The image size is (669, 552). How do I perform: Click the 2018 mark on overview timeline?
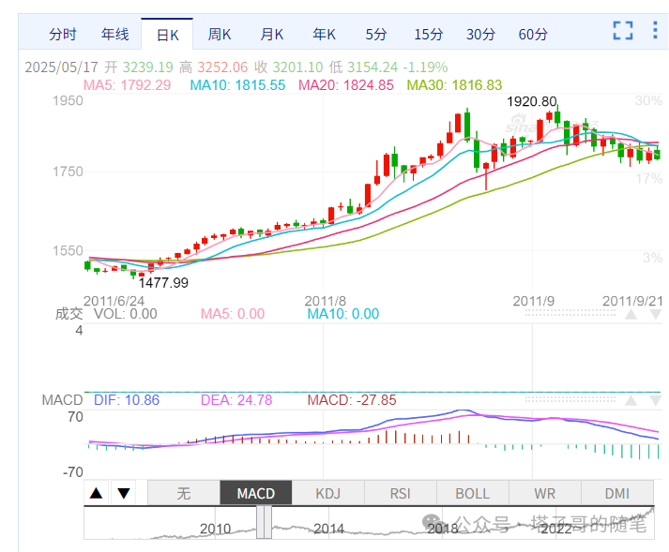pos(443,529)
